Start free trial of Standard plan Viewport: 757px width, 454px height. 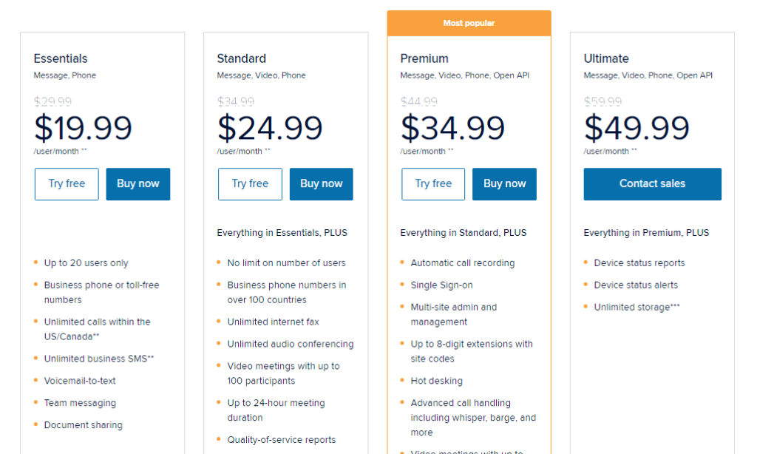point(250,184)
